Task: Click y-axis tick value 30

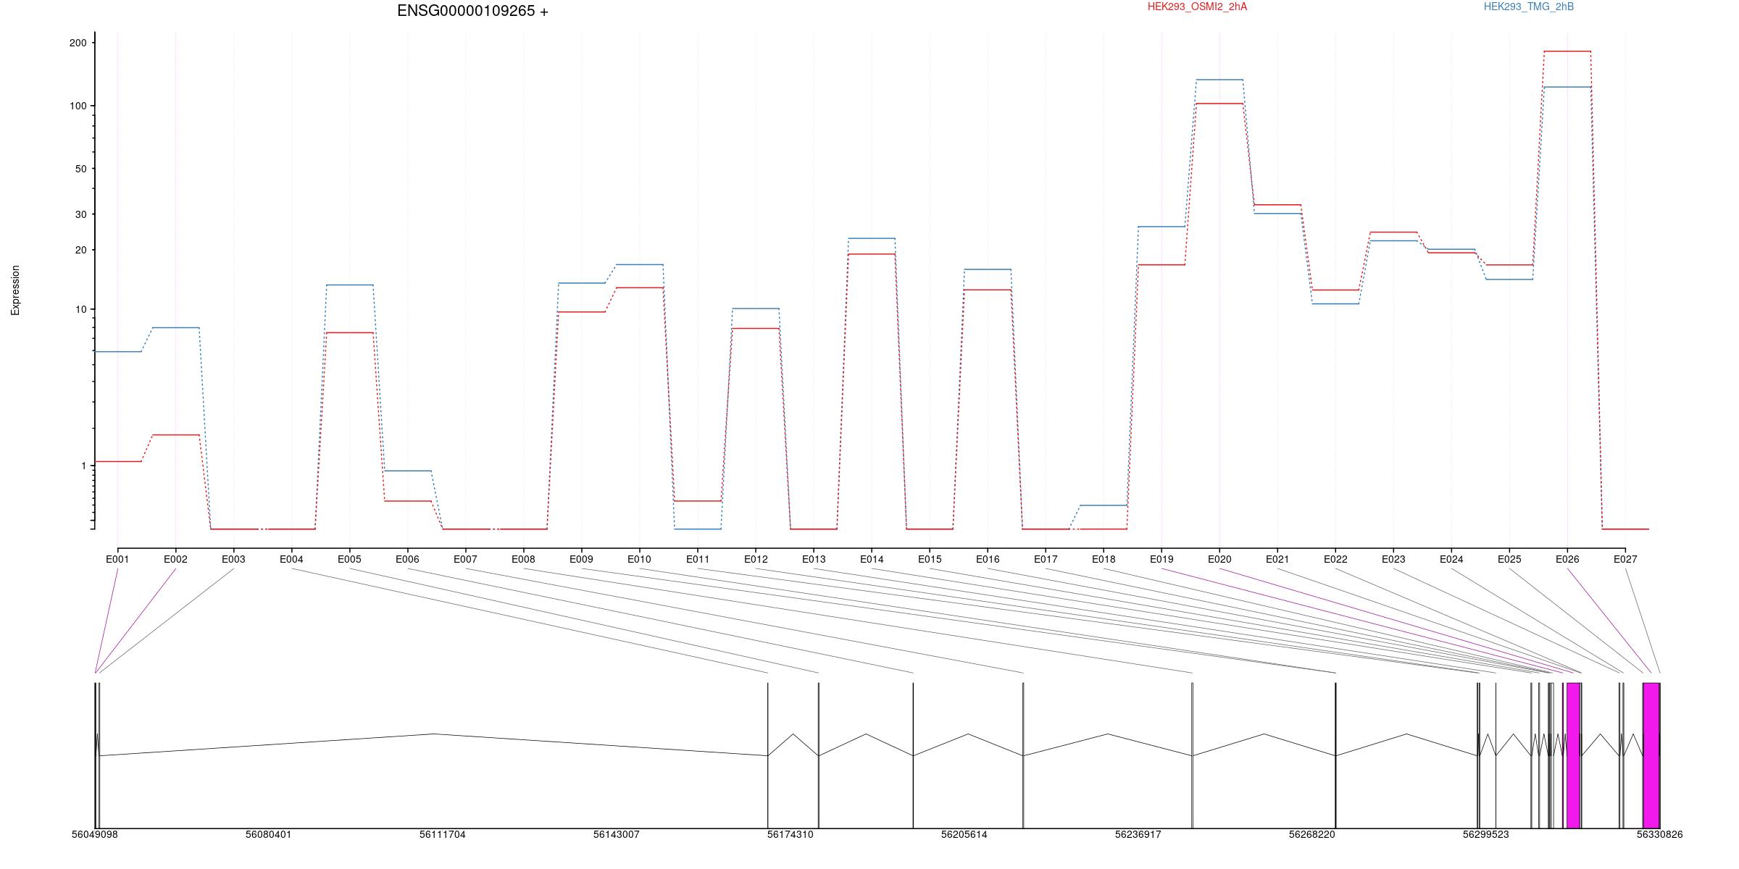Action: click(x=80, y=214)
